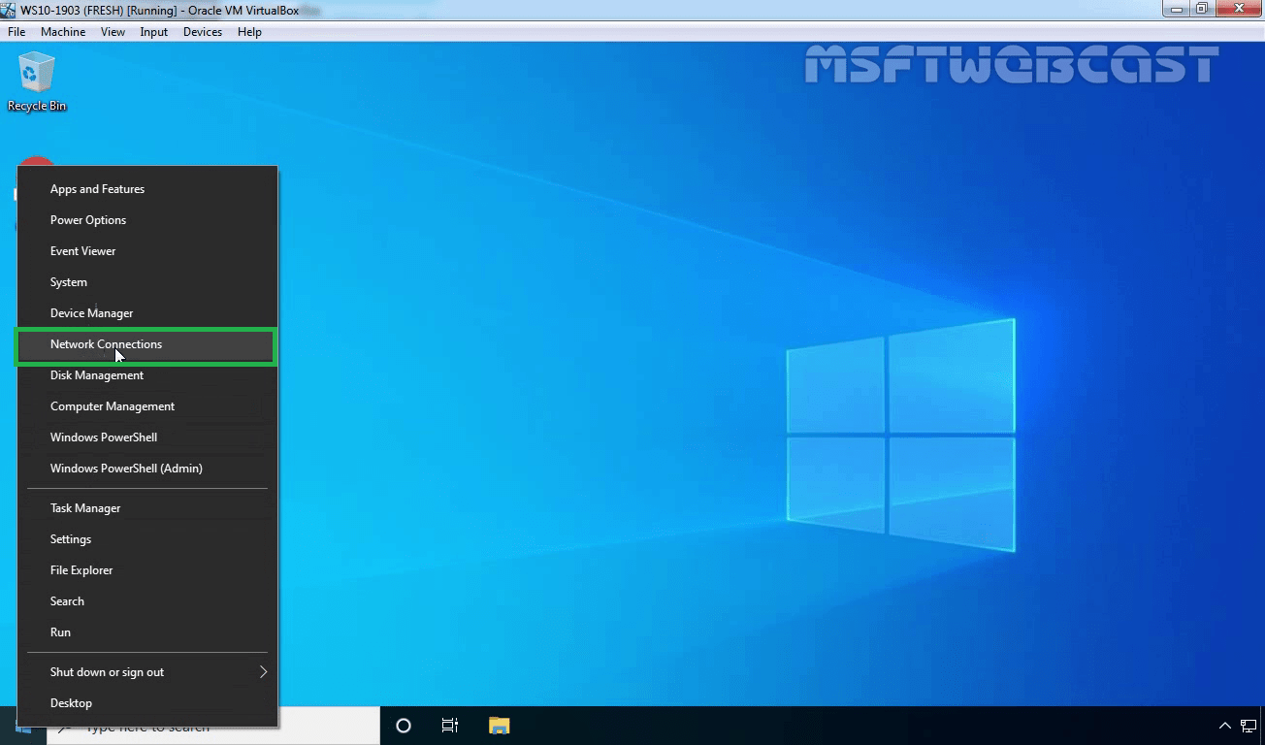Open Task Manager from menu
The height and width of the screenshot is (745, 1265).
147,508
